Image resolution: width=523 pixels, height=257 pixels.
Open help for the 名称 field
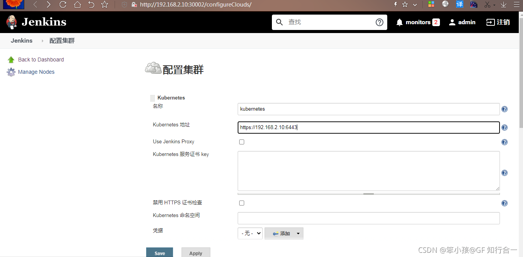point(505,109)
